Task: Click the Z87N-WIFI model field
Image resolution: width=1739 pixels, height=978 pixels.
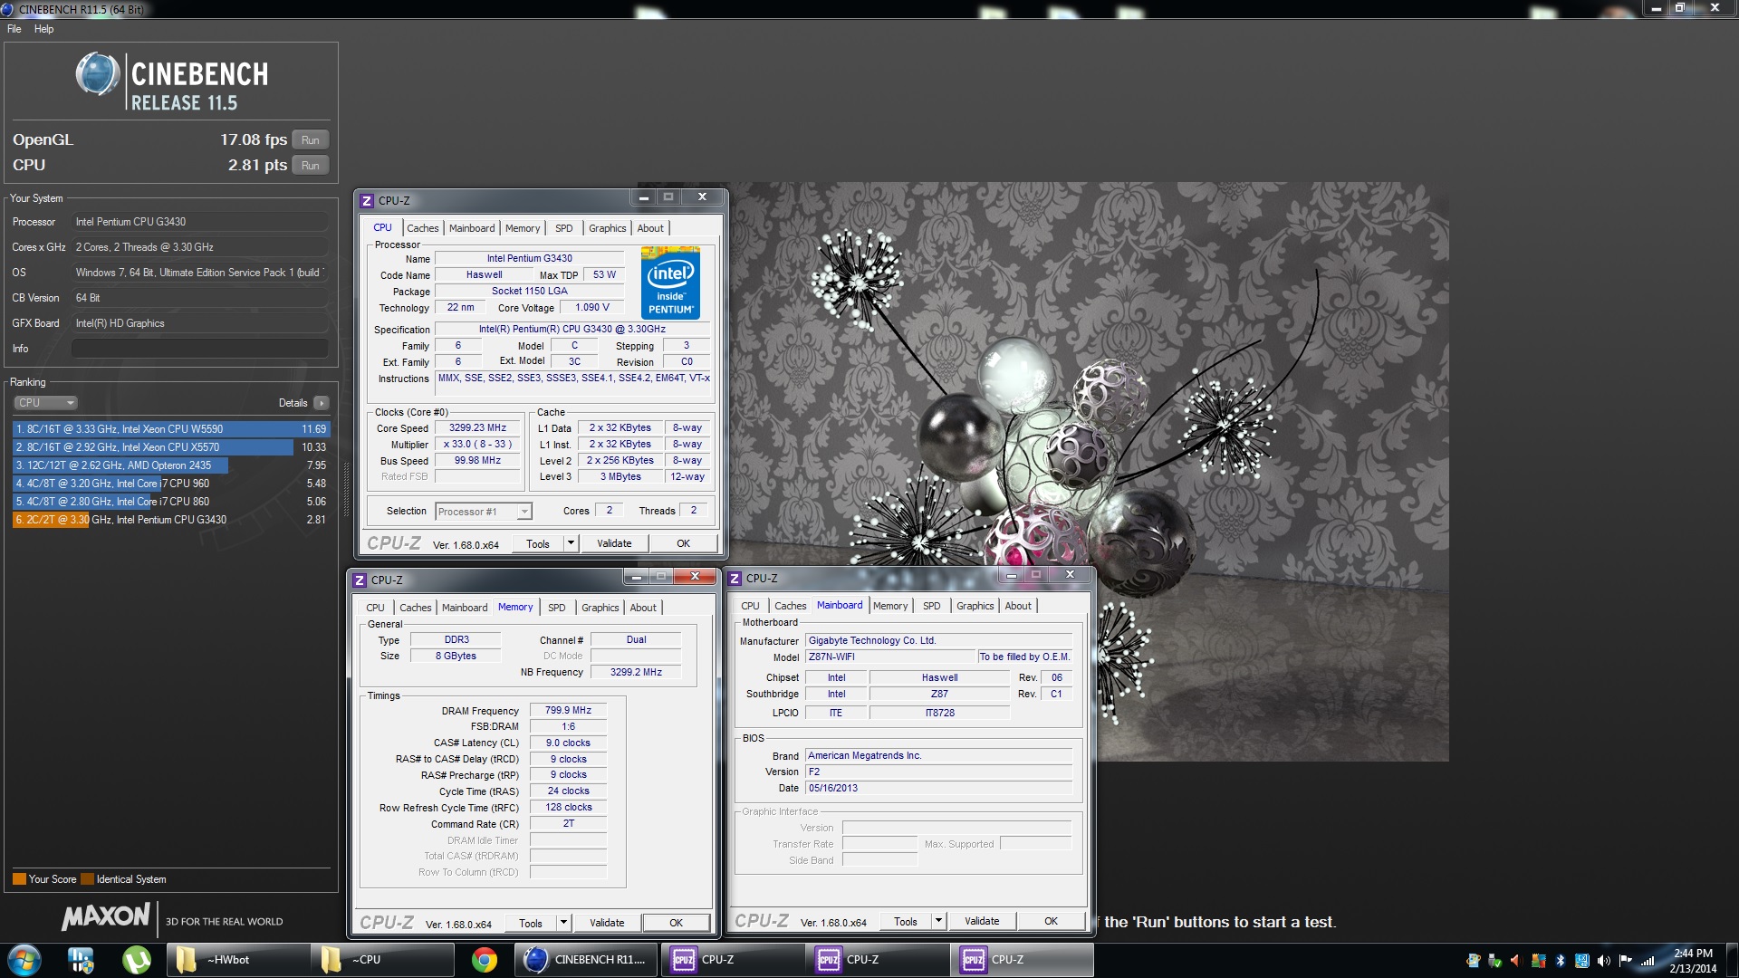Action: [x=890, y=657]
